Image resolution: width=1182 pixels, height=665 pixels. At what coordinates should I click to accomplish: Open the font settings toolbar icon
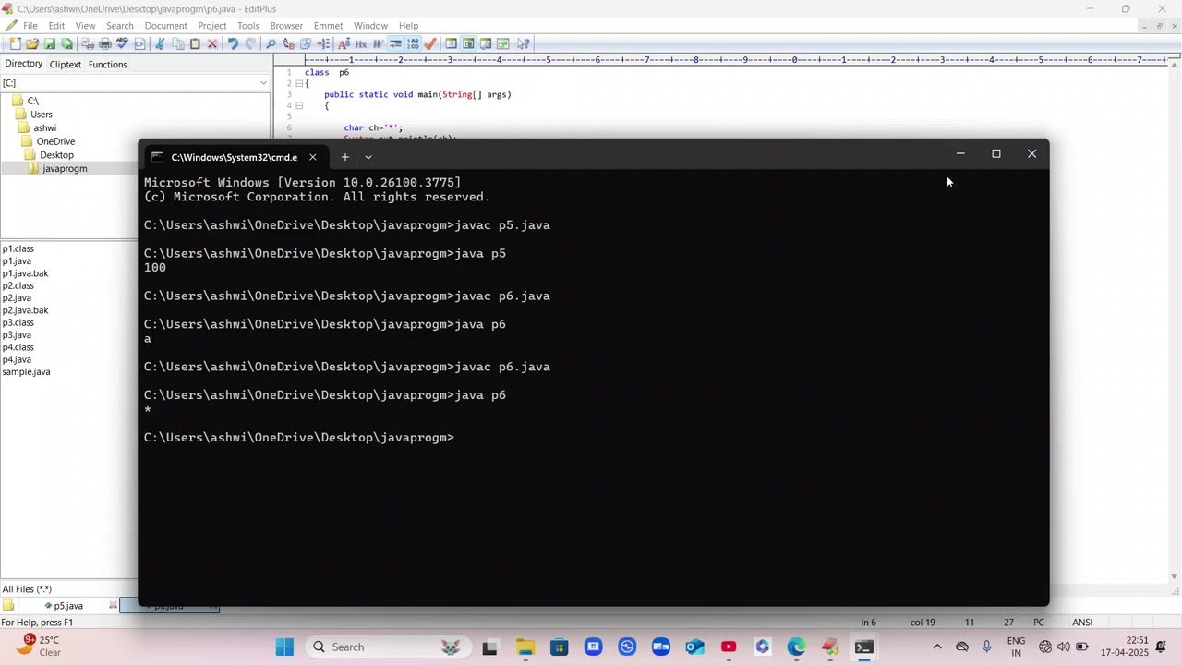click(344, 43)
